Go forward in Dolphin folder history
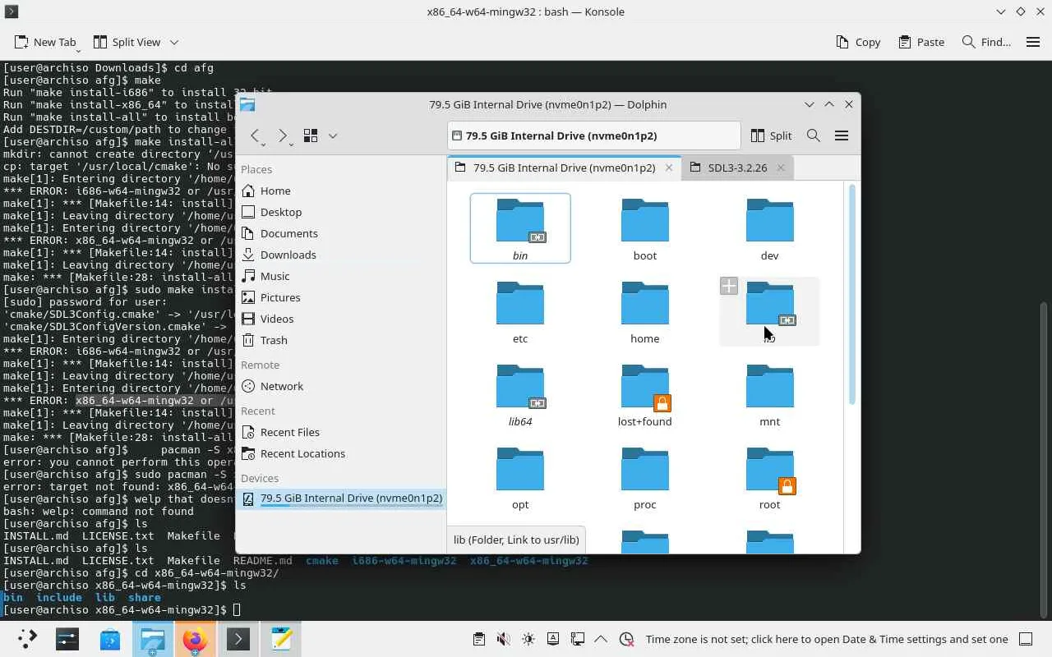The image size is (1052, 657). coord(283,136)
